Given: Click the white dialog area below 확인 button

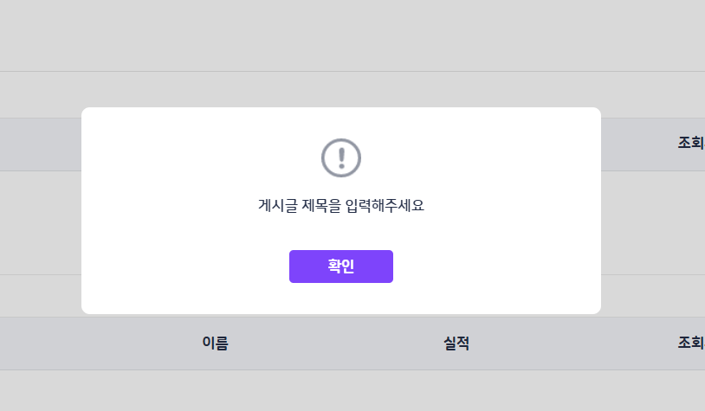Looking at the screenshot, I should [x=340, y=299].
